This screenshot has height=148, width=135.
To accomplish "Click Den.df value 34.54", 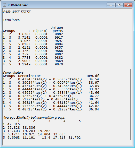I will coord(94,79).
